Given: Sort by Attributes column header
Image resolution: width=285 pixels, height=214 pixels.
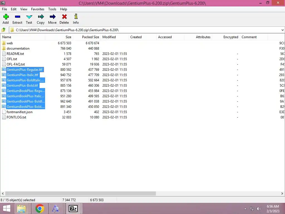Looking at the screenshot, I should [198, 37].
